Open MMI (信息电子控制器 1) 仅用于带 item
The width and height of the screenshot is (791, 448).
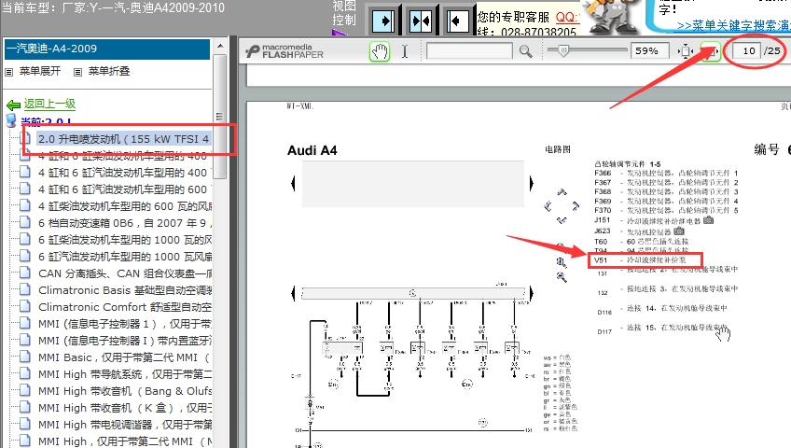[125, 324]
